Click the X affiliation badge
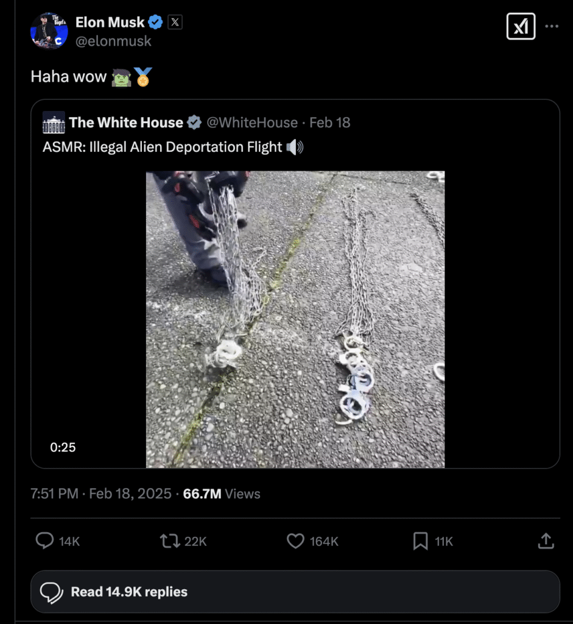 (175, 23)
